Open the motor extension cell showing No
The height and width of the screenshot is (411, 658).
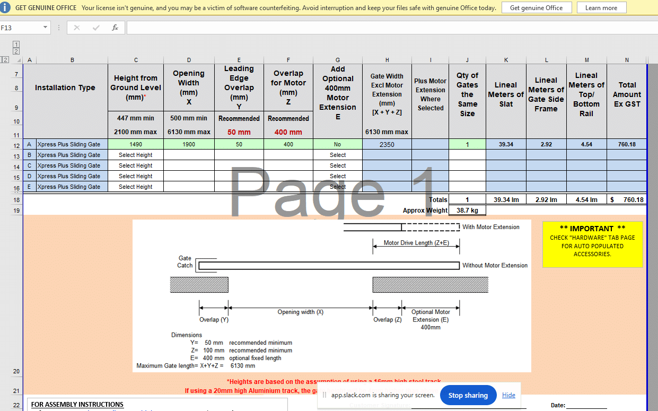[x=338, y=144]
